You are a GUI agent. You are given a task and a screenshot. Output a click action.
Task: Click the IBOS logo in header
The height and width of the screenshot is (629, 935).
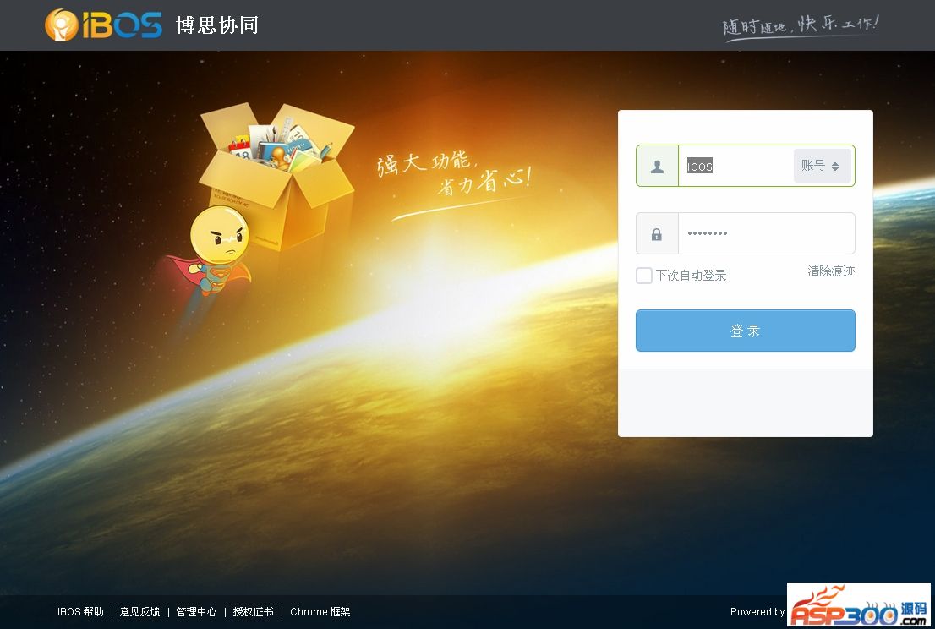tap(103, 25)
